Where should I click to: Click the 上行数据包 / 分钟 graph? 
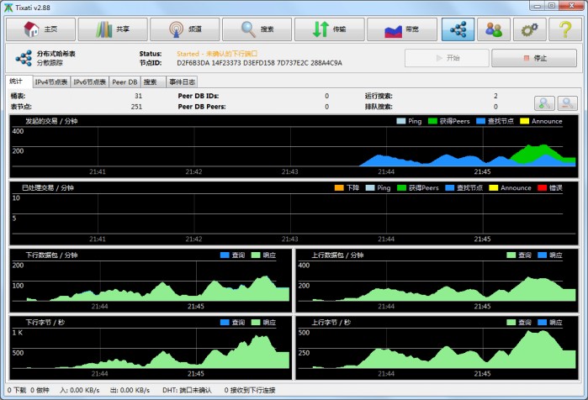click(x=437, y=281)
